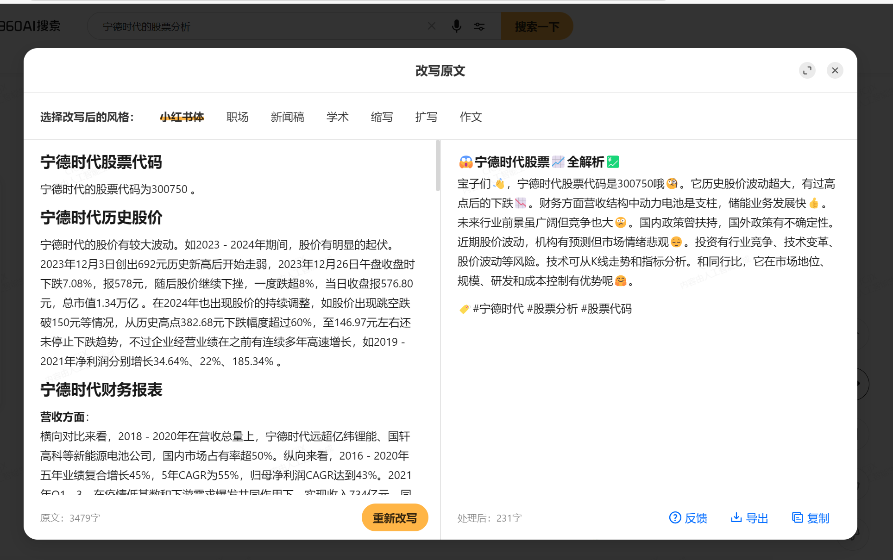
Task: Close the 改写原文 dialog
Action: pyautogui.click(x=835, y=70)
